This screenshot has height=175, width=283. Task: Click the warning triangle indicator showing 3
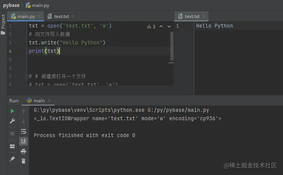[151, 26]
